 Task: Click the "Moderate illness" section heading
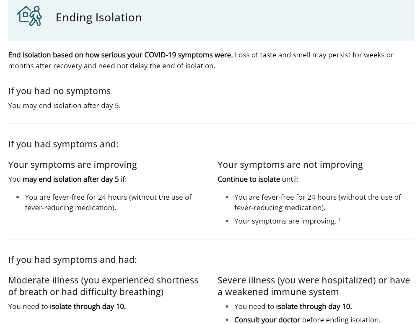point(103,285)
